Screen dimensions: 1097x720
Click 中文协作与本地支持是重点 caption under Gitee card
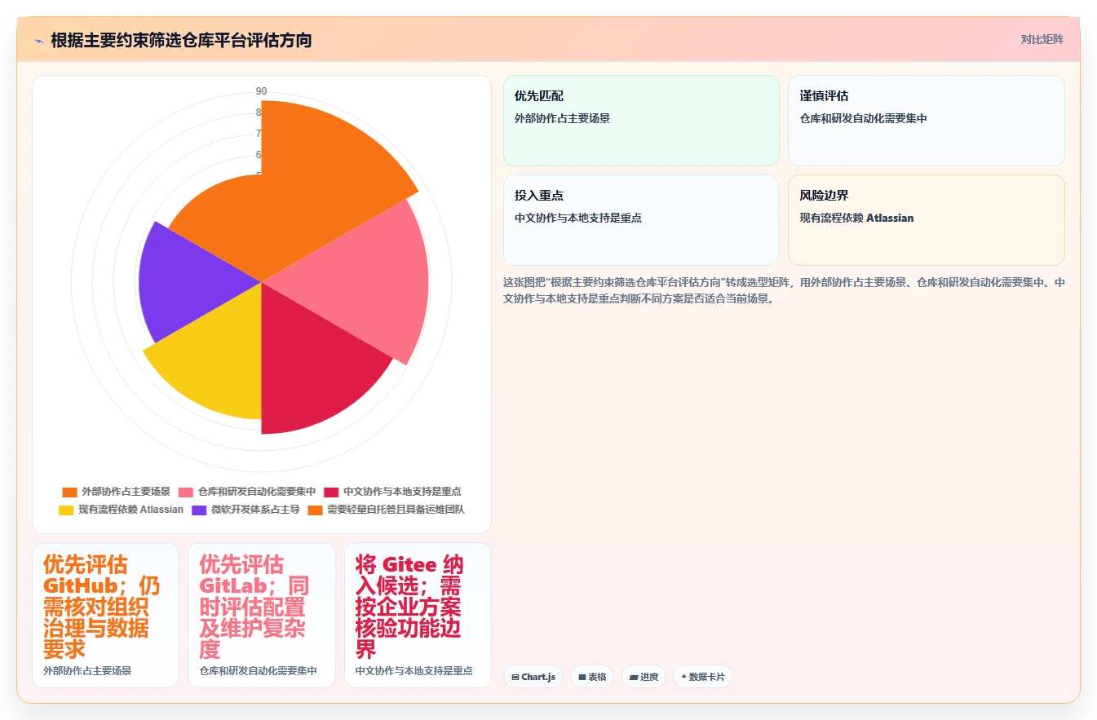[414, 670]
